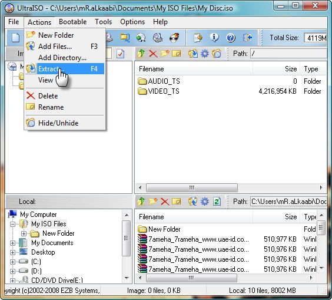Sort the image file list by the Filename column
332x300 pixels.
(194, 69)
